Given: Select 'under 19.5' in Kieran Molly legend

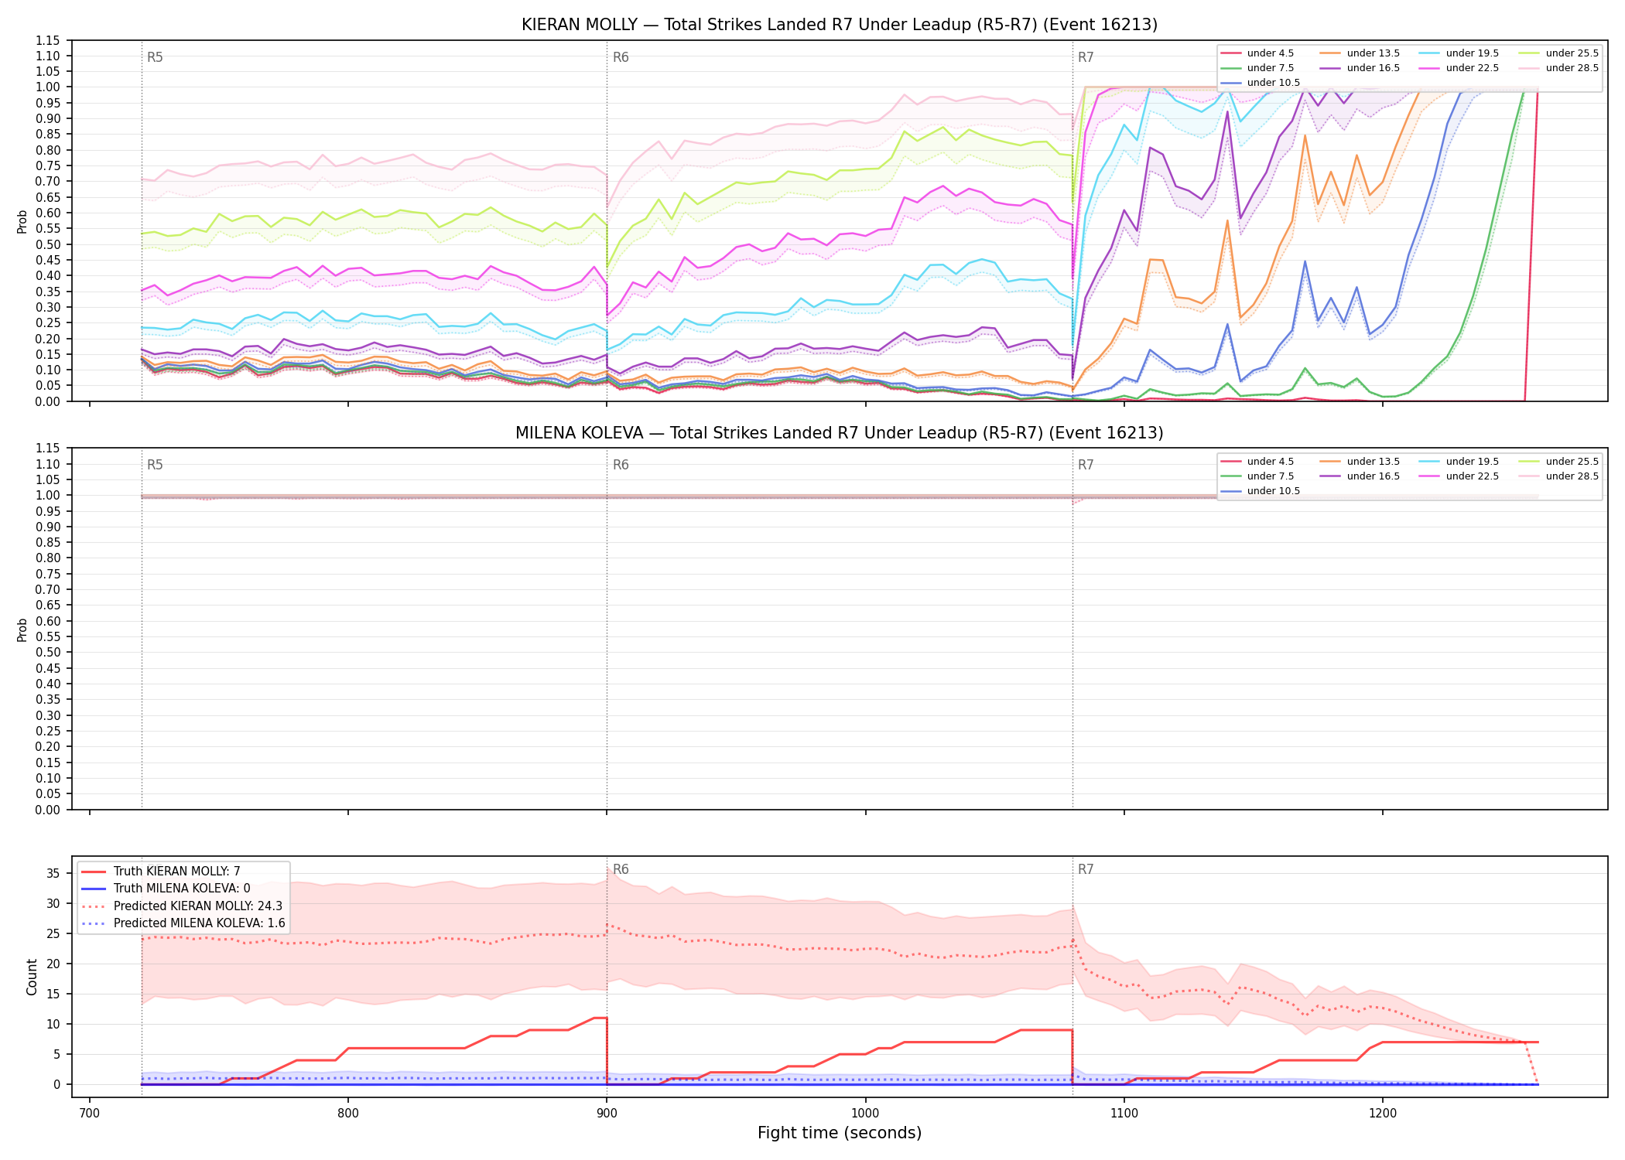Looking at the screenshot, I should click(1459, 53).
